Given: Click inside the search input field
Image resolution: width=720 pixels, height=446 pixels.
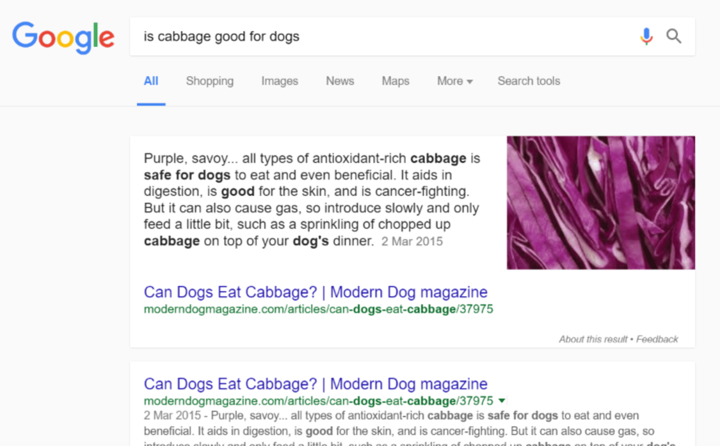Looking at the screenshot, I should (384, 36).
